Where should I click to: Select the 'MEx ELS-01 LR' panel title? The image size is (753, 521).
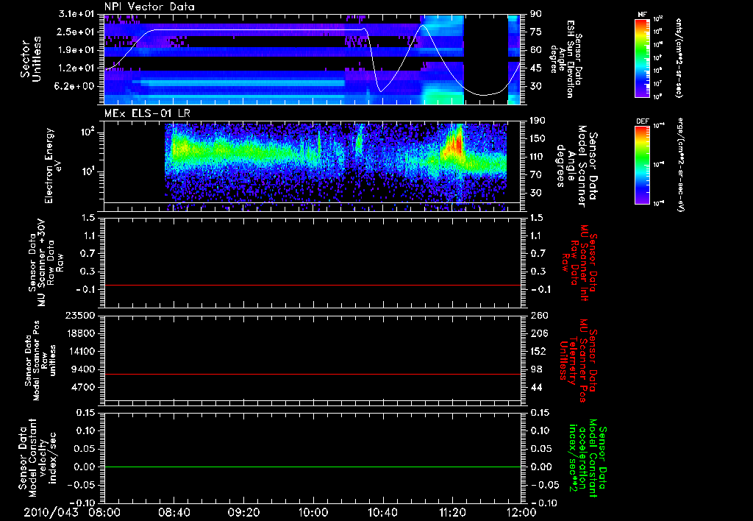click(x=146, y=113)
